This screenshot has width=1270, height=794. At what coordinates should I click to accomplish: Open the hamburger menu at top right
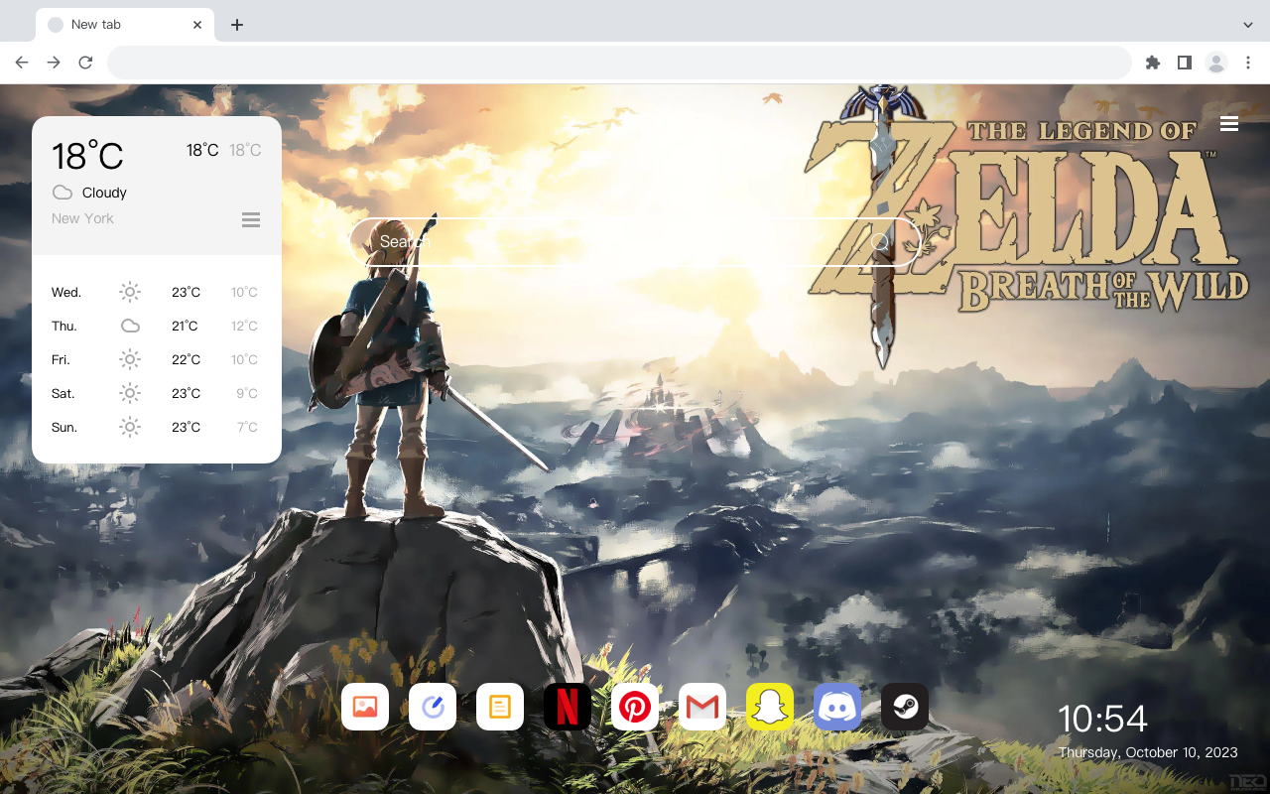pos(1229,124)
